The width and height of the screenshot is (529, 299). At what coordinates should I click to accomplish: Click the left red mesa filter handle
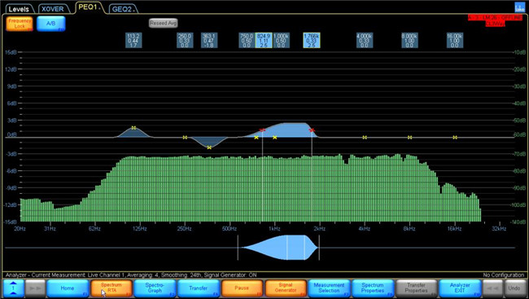pyautogui.click(x=262, y=130)
